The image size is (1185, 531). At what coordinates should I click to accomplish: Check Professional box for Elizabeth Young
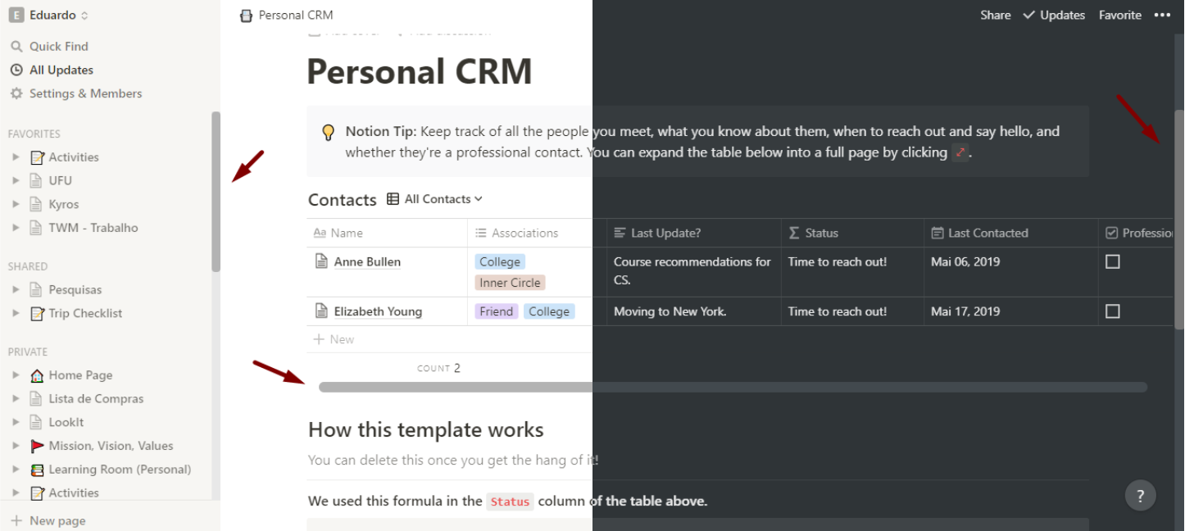tap(1112, 311)
